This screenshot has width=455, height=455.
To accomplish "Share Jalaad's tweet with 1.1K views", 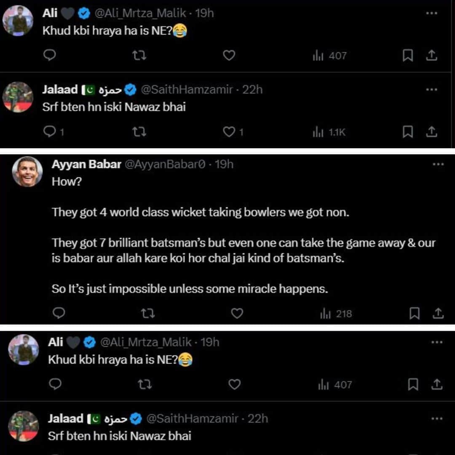I will (431, 132).
